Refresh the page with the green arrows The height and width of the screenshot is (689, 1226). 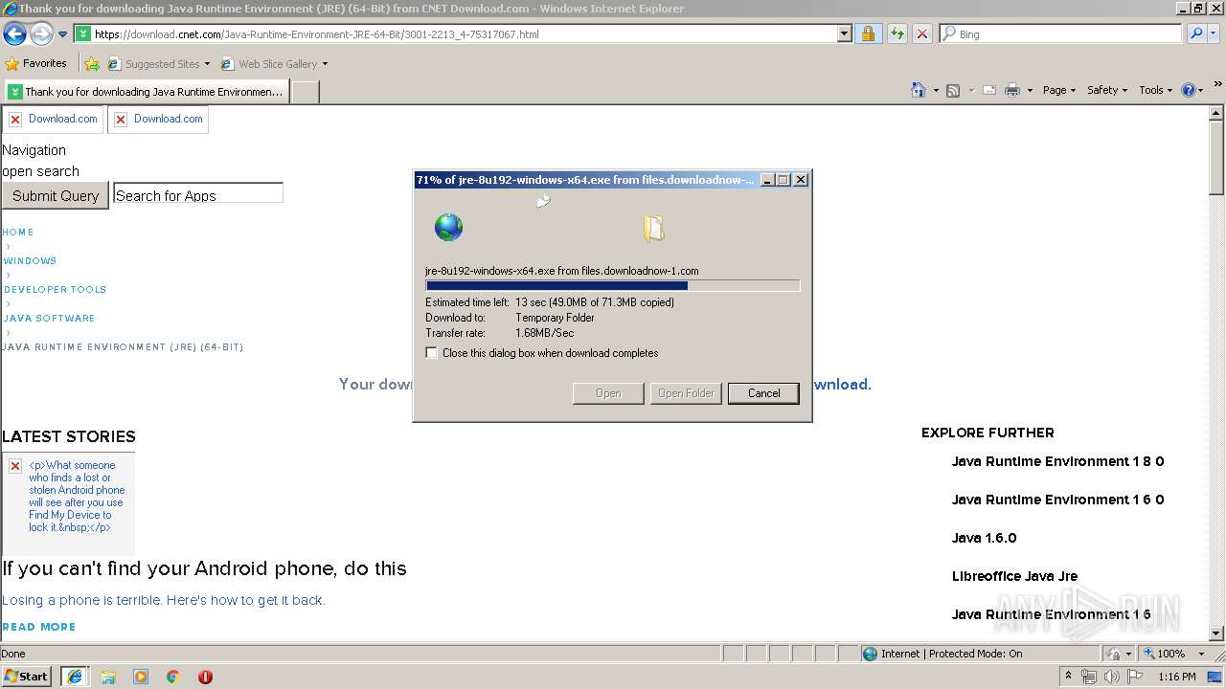pyautogui.click(x=897, y=34)
